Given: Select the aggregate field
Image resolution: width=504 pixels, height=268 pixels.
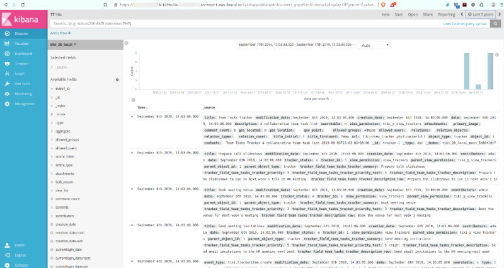Looking at the screenshot, I should [x=62, y=131].
